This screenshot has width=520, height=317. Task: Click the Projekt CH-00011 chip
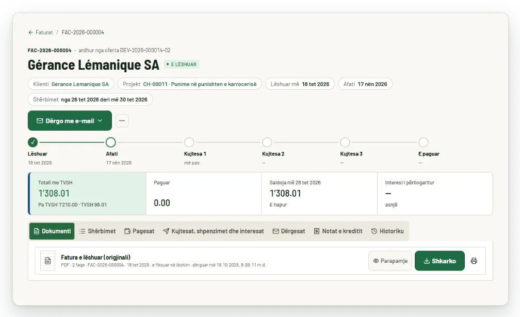[189, 84]
